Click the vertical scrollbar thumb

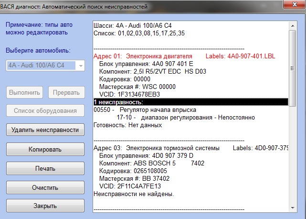[x=293, y=68]
